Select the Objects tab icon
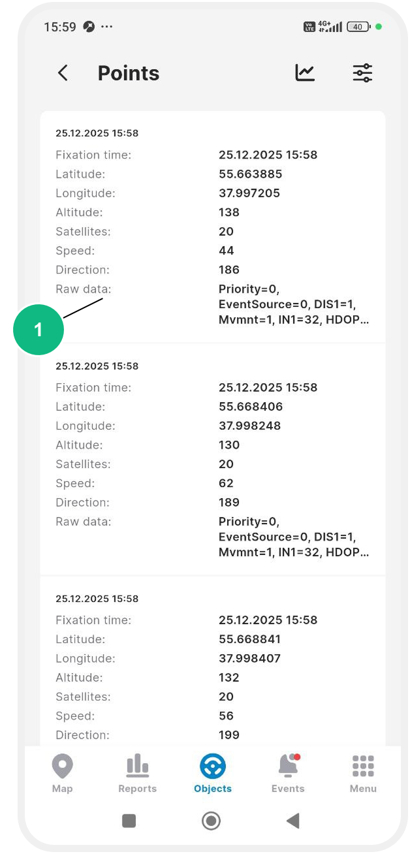Screen dimensions: 410x854 click(x=213, y=767)
